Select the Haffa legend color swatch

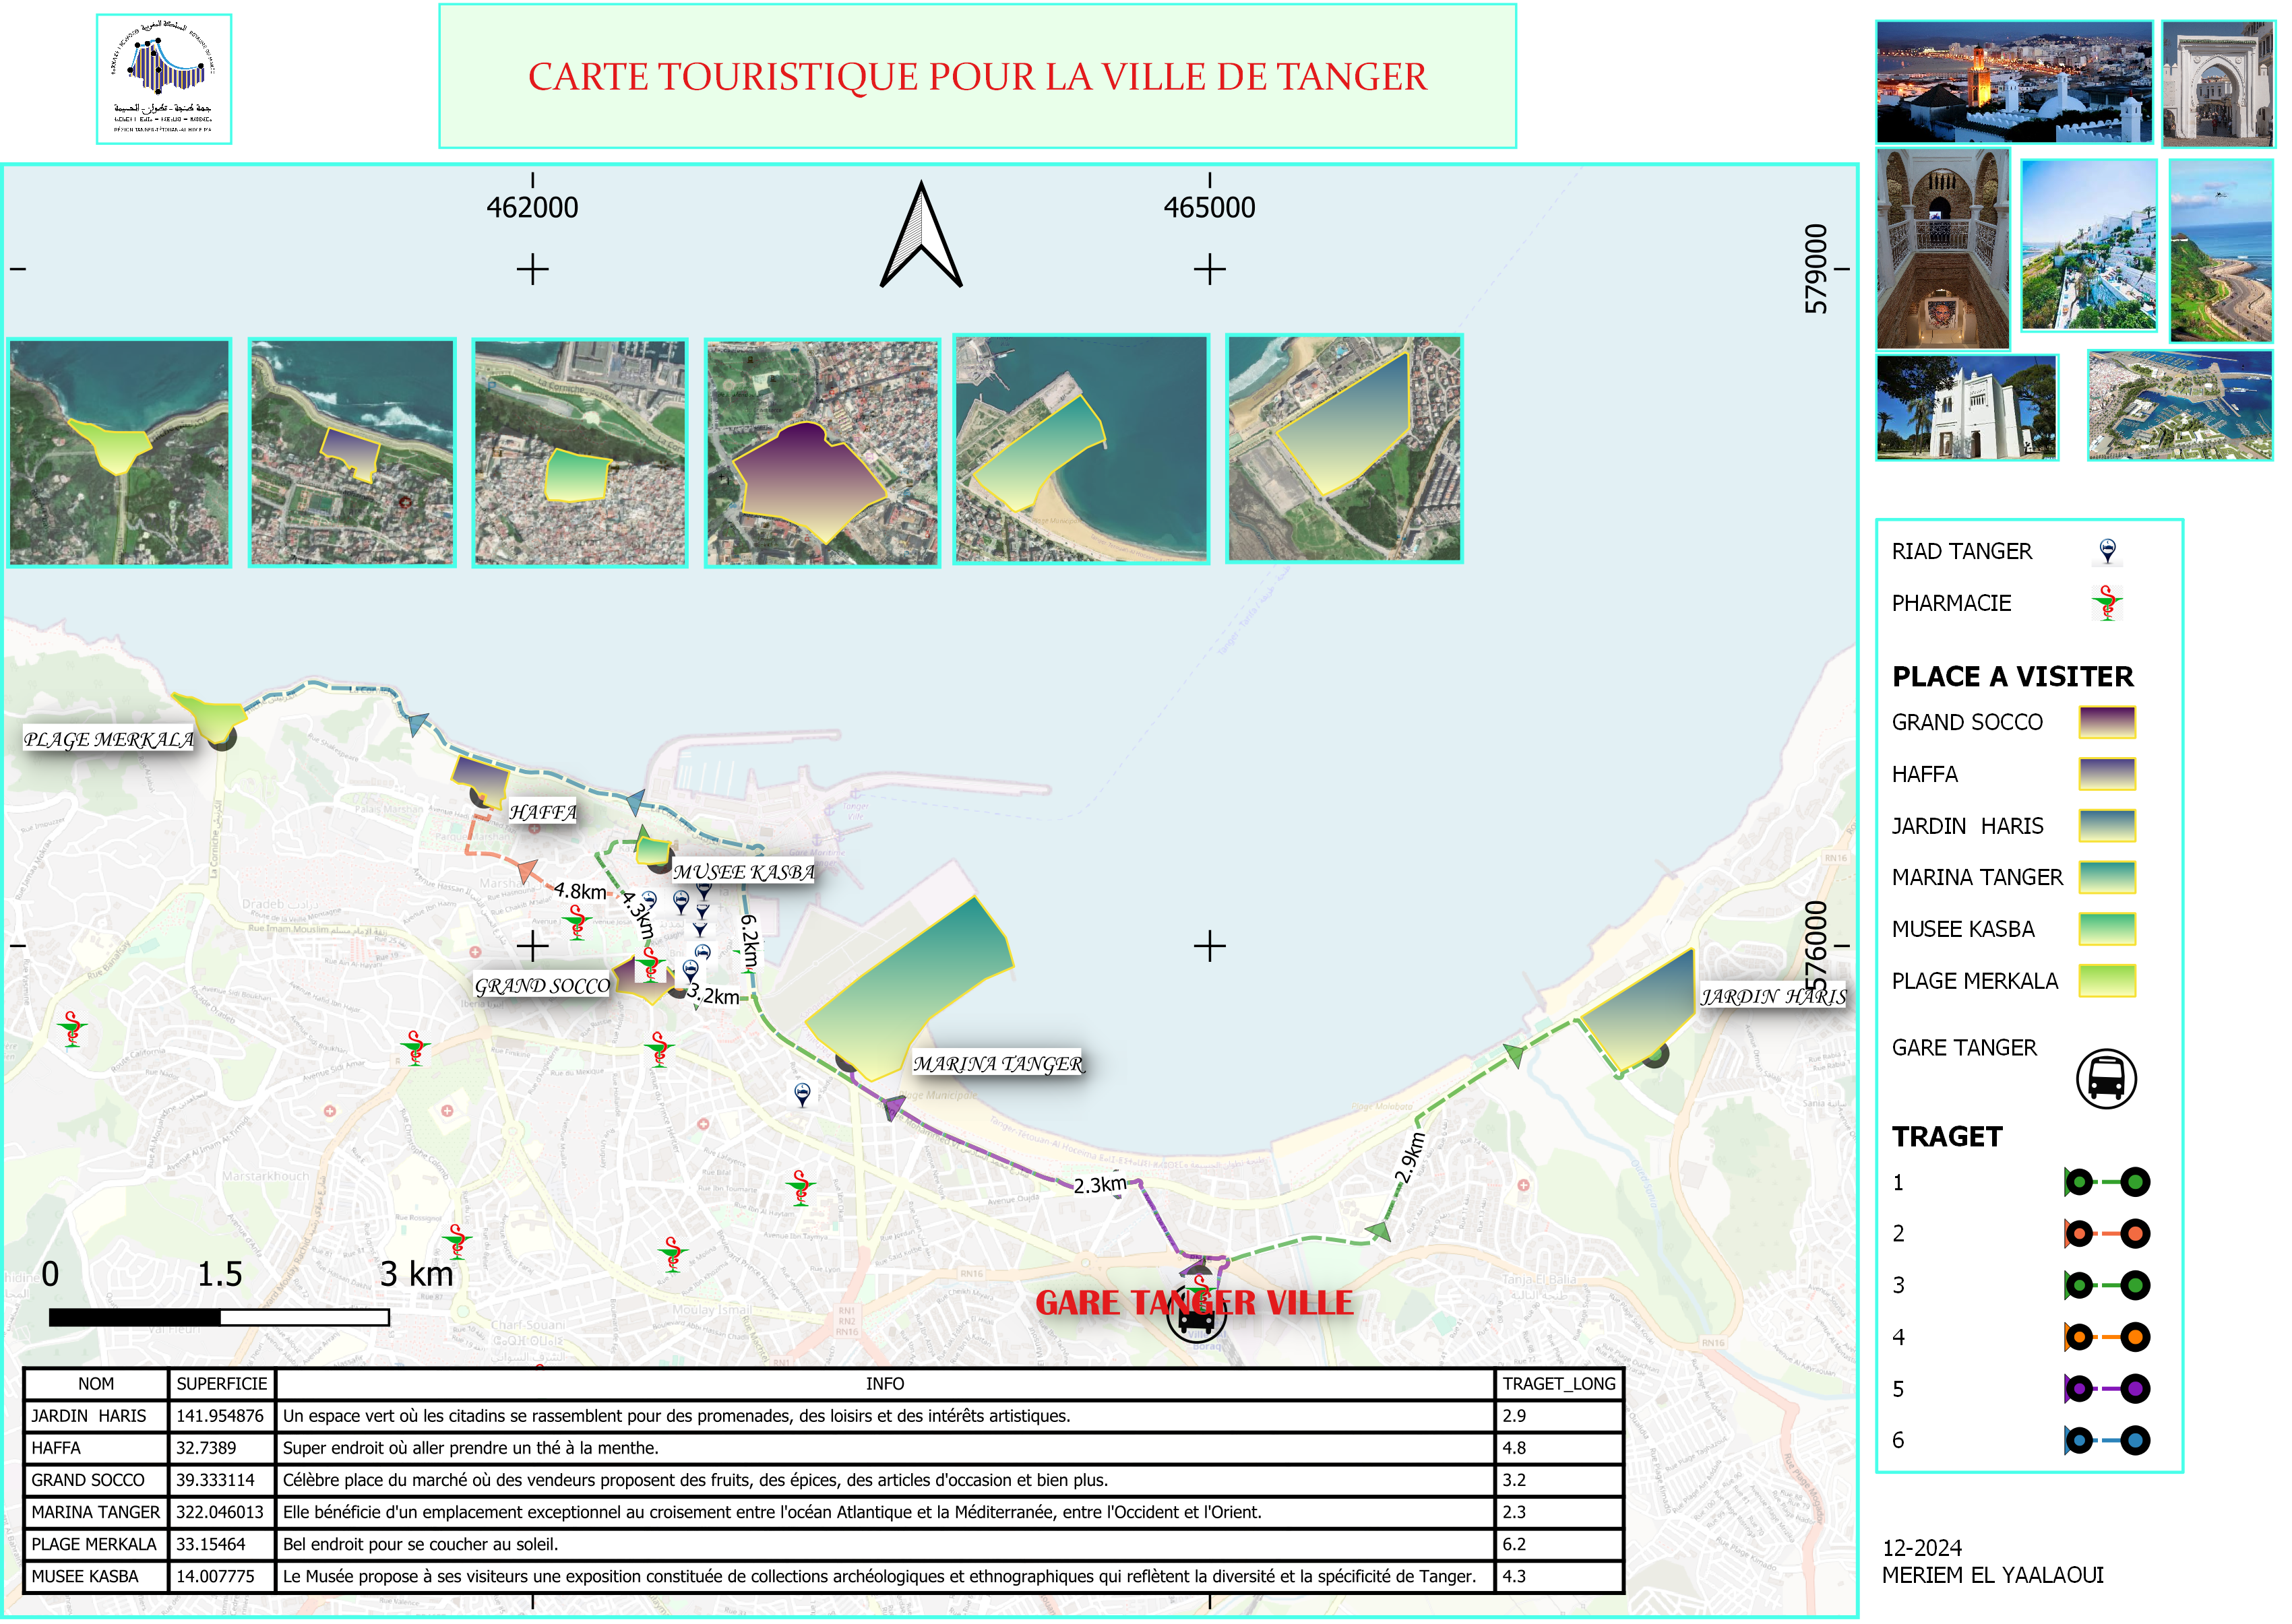[2108, 775]
